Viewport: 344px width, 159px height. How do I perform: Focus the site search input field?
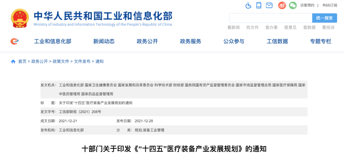tap(271, 18)
